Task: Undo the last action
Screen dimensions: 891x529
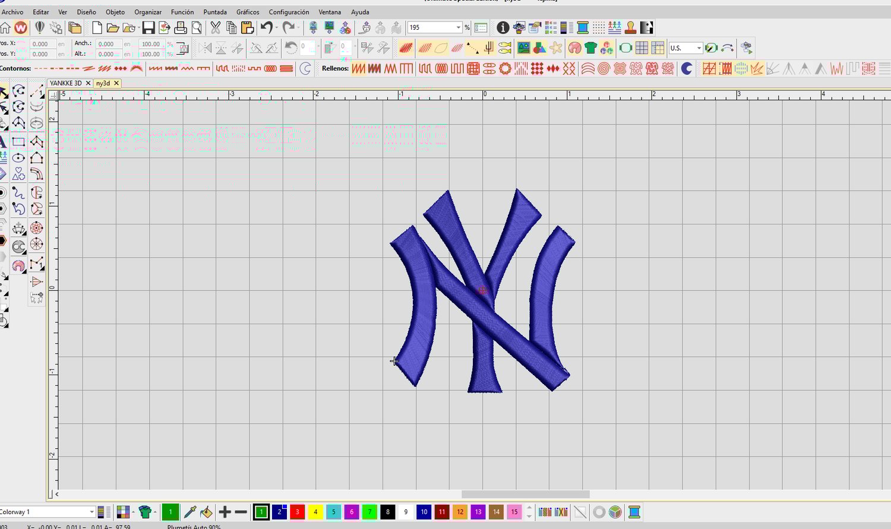Action: 267,27
